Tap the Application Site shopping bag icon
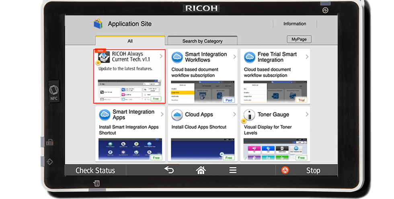This screenshot has width=394, height=199. click(x=98, y=24)
